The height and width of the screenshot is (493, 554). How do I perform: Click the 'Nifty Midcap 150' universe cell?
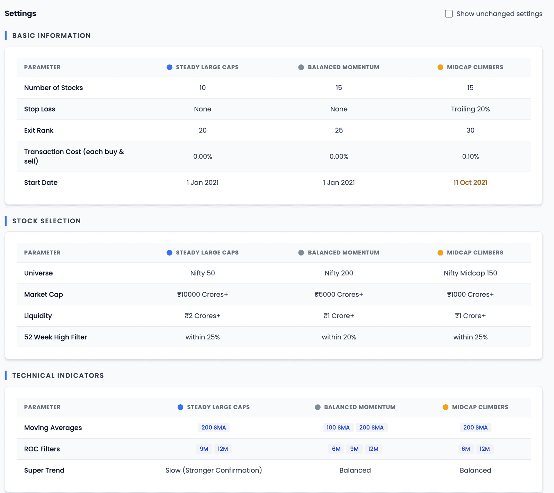click(x=470, y=273)
